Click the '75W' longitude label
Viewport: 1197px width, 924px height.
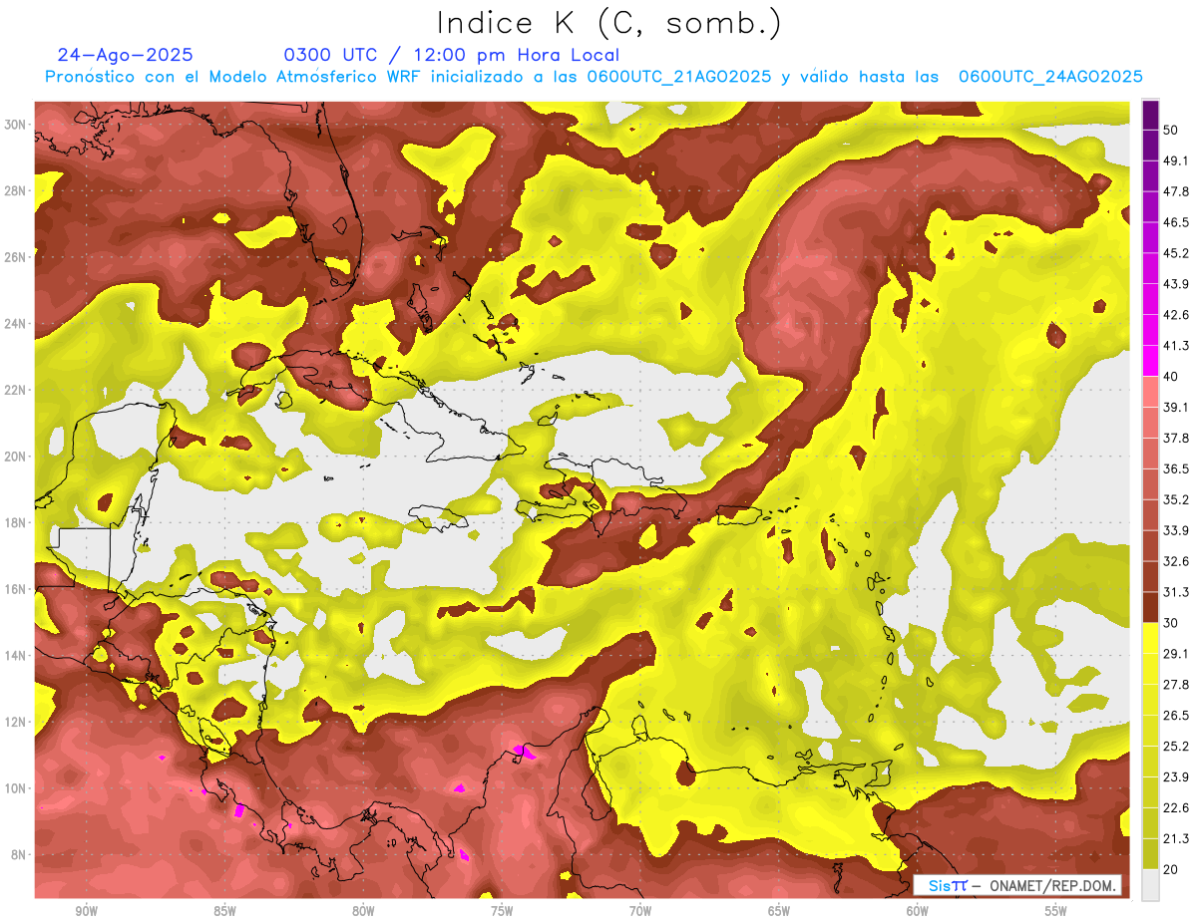(502, 911)
